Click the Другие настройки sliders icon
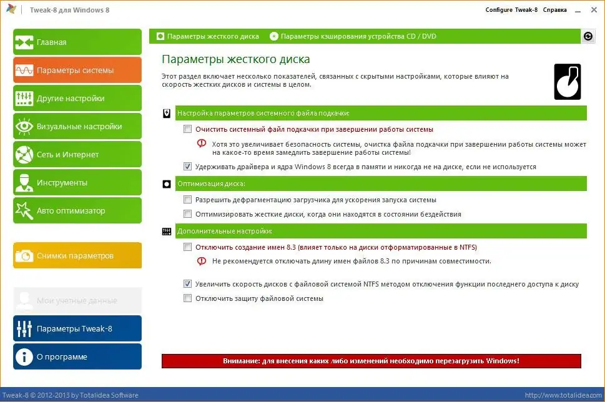The image size is (605, 402). coord(24,99)
